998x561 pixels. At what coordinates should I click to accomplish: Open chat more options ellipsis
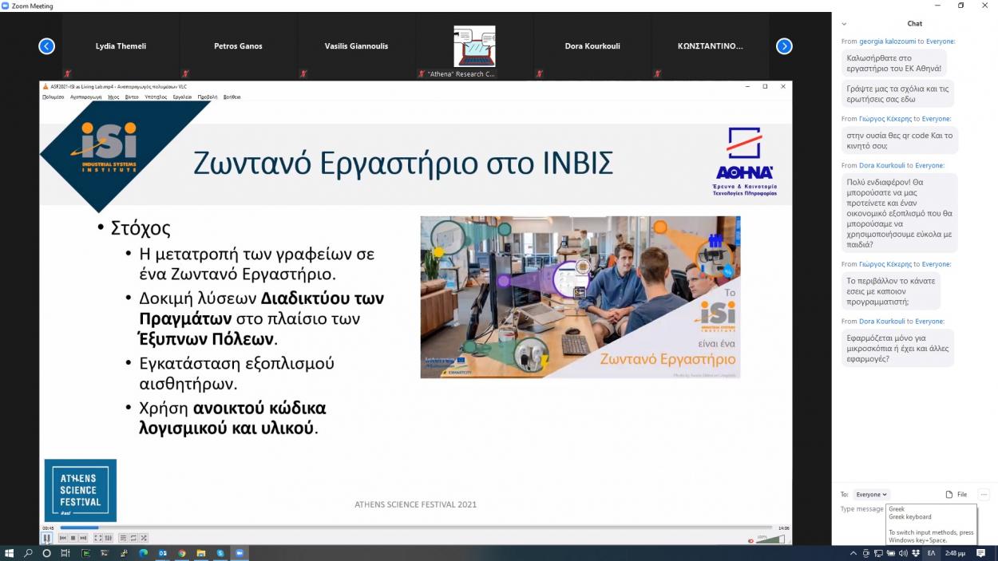(984, 495)
